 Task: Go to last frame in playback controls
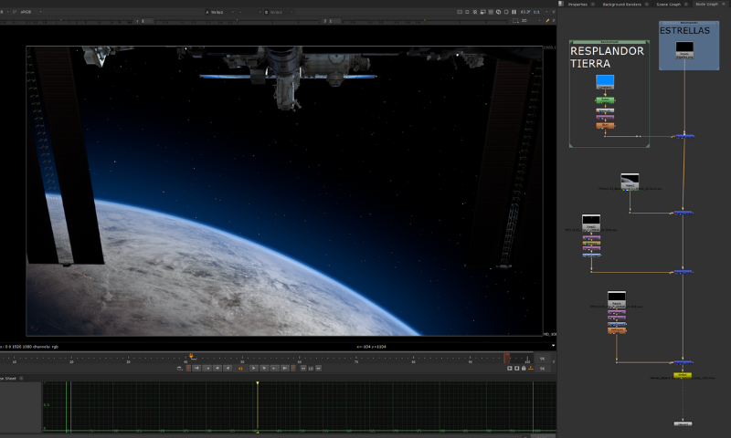pos(285,368)
